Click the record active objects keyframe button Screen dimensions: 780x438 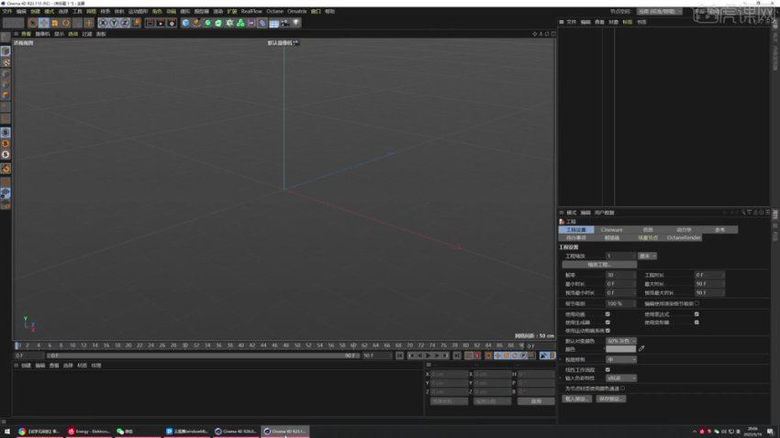pos(469,356)
